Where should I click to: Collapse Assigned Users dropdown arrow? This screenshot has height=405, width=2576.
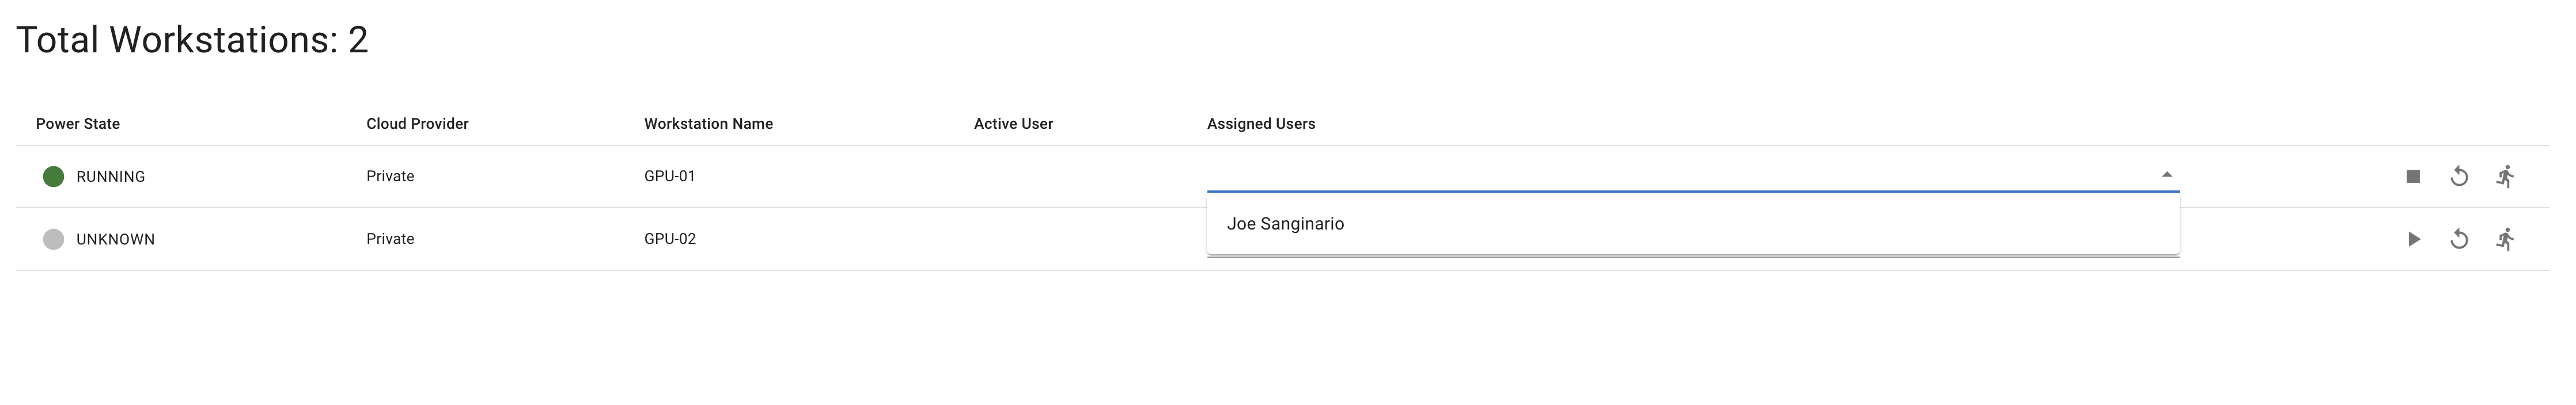2167,174
